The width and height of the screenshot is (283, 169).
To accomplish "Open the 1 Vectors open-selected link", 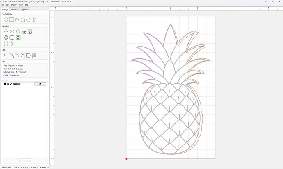I will (x=20, y=69).
